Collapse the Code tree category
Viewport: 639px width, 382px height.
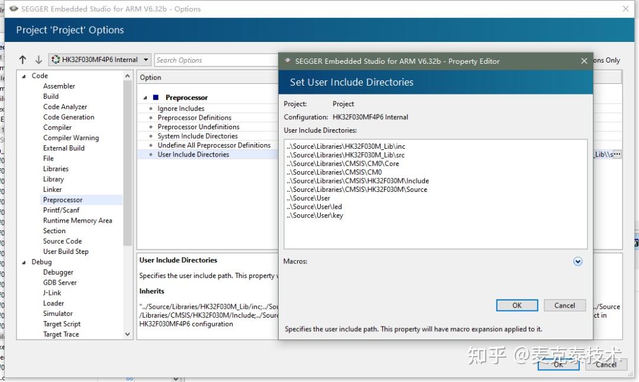pyautogui.click(x=24, y=76)
